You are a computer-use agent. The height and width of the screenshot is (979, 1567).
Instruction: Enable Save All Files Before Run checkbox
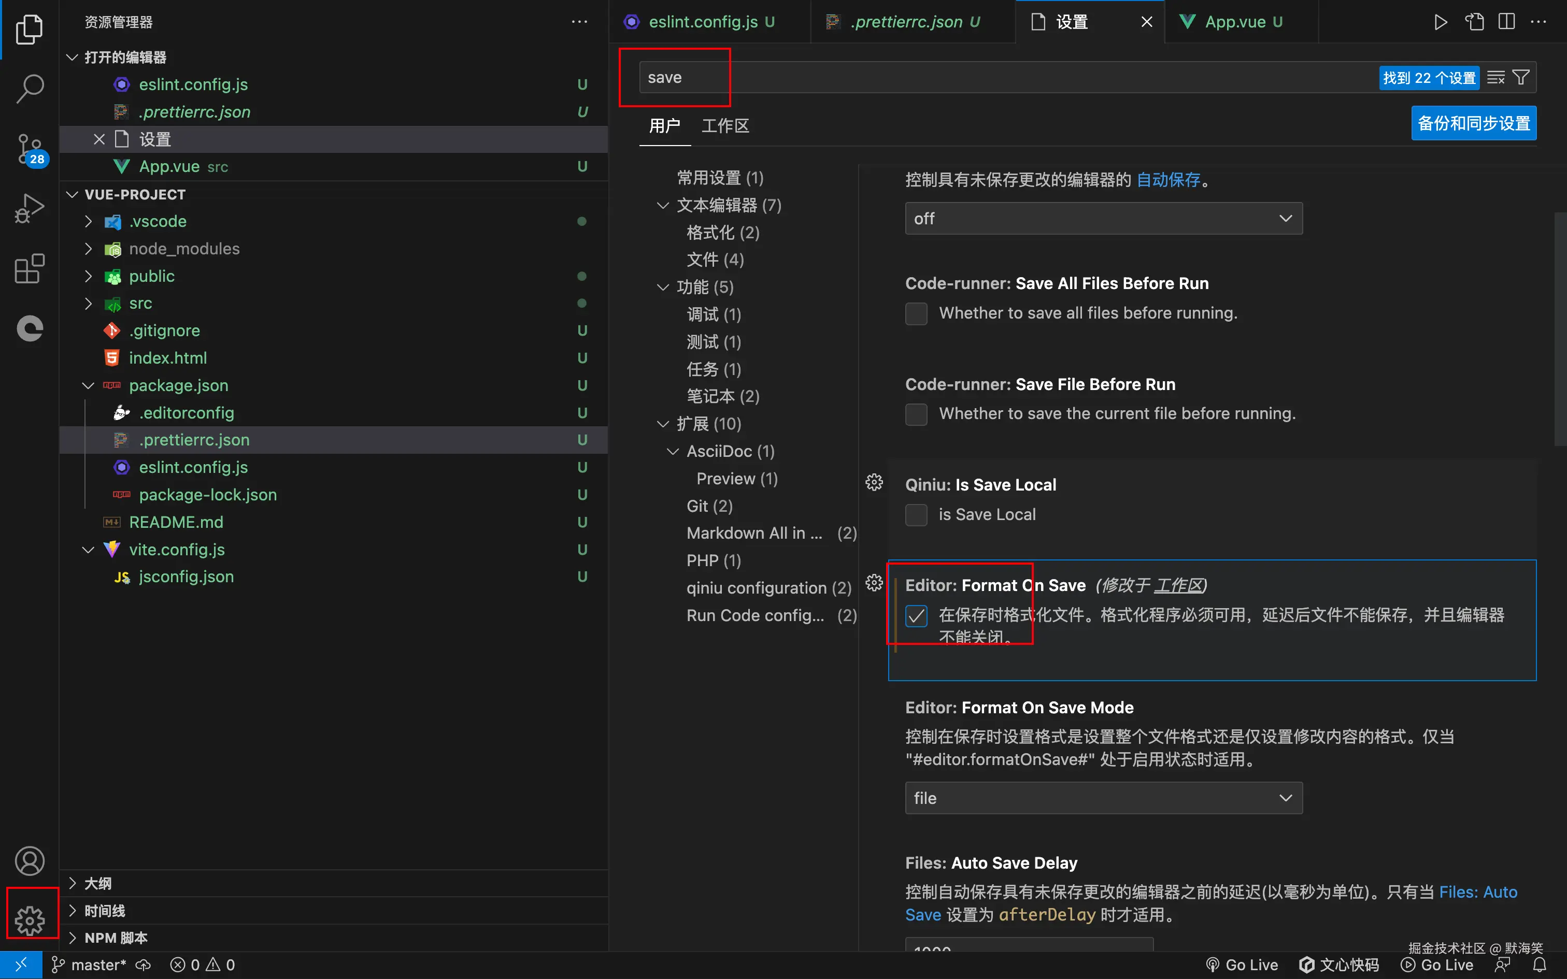(x=916, y=313)
